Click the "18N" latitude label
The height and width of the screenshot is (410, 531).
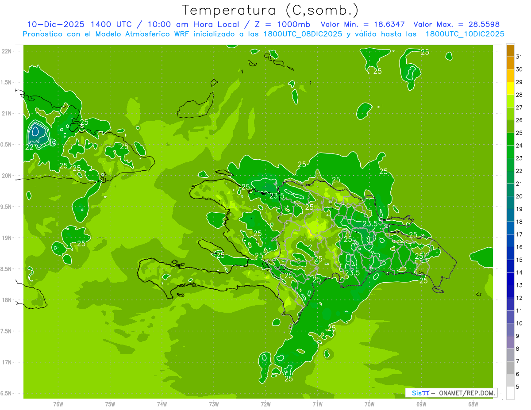(7, 300)
